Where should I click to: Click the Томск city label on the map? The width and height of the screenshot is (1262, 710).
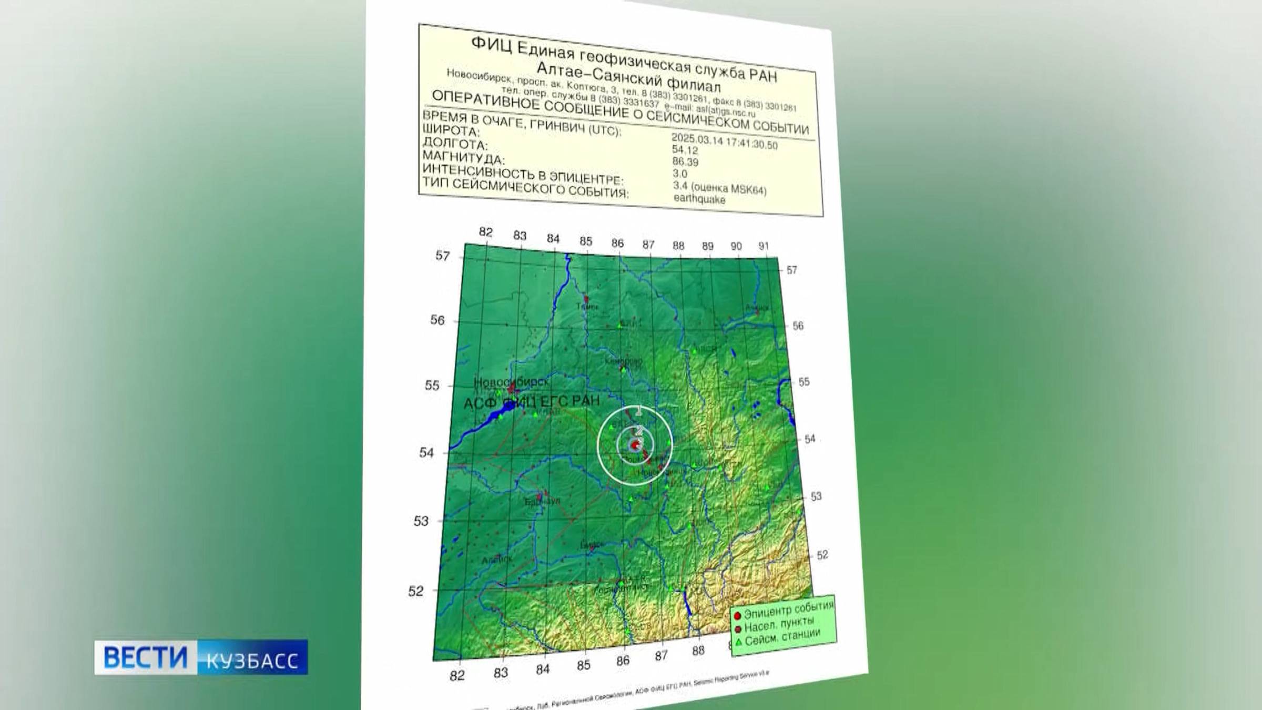587,306
